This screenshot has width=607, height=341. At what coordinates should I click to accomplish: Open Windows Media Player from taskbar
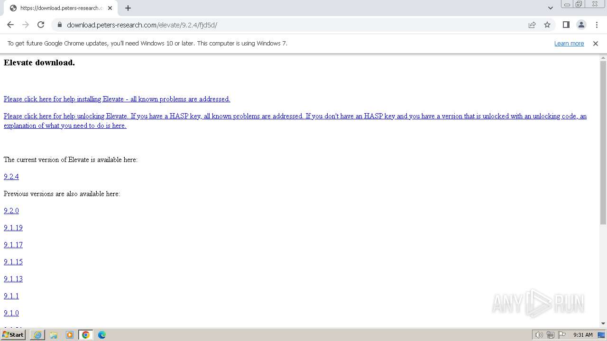[x=70, y=335]
